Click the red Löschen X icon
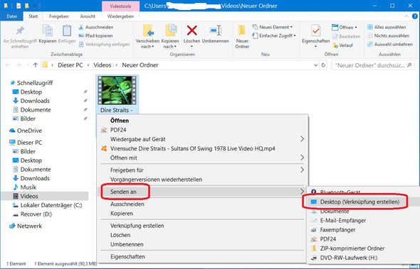Screen dimensions: 420x269 pos(191,31)
